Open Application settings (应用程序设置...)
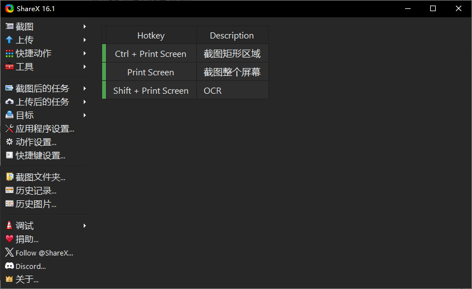The image size is (472, 289). 45,129
